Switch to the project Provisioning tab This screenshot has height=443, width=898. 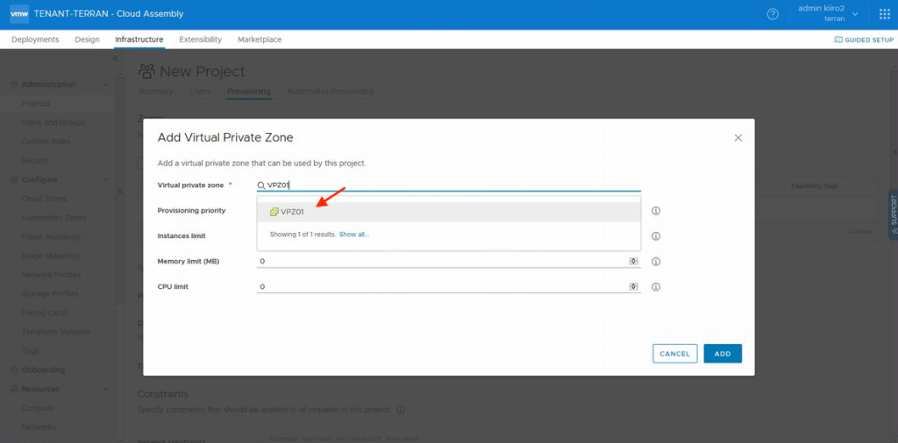click(248, 91)
